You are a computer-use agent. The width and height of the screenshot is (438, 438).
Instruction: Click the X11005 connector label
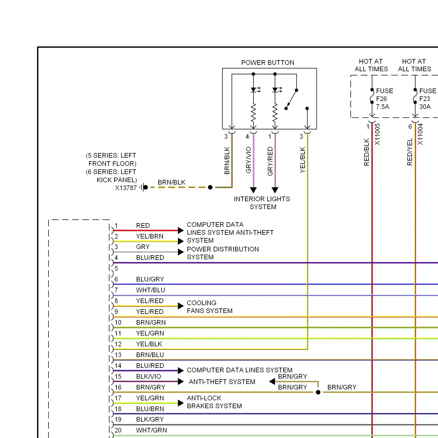click(x=377, y=134)
